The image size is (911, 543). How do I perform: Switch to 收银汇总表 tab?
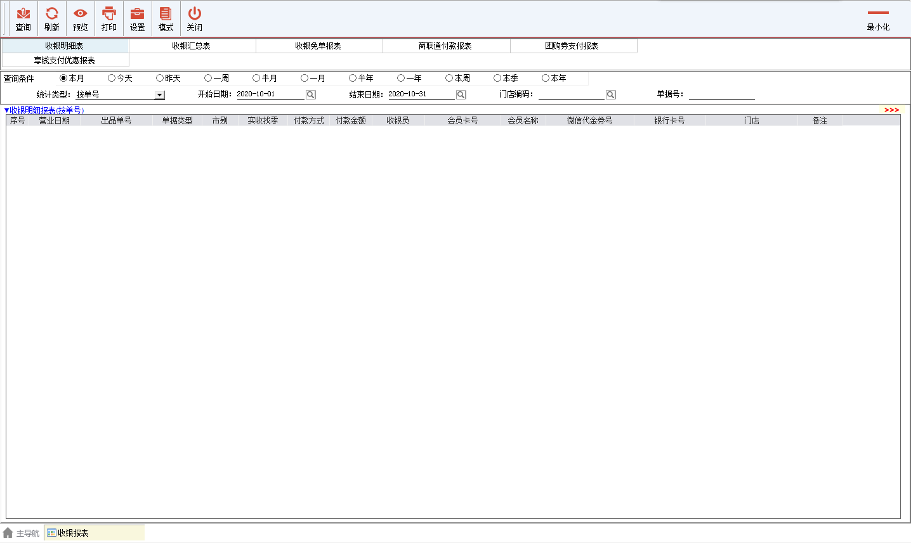(192, 46)
